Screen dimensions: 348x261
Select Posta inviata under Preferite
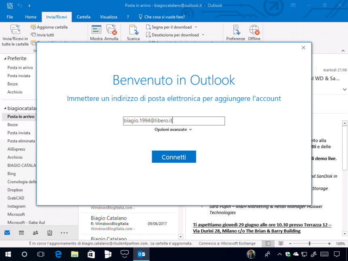(x=19, y=76)
